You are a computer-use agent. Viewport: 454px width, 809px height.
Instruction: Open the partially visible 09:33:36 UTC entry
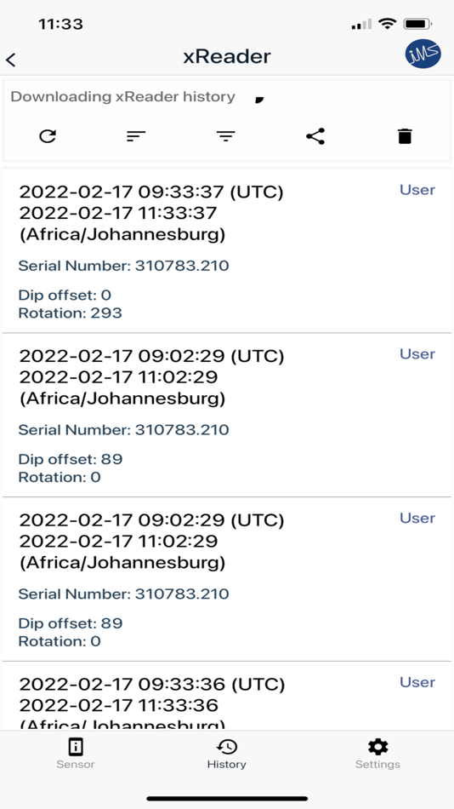coord(227,696)
